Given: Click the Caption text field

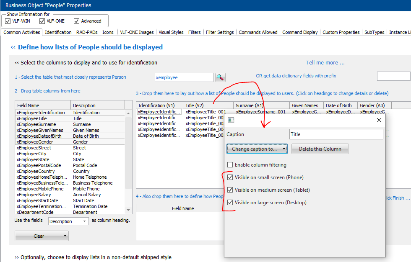Looking at the screenshot, I should coord(336,134).
